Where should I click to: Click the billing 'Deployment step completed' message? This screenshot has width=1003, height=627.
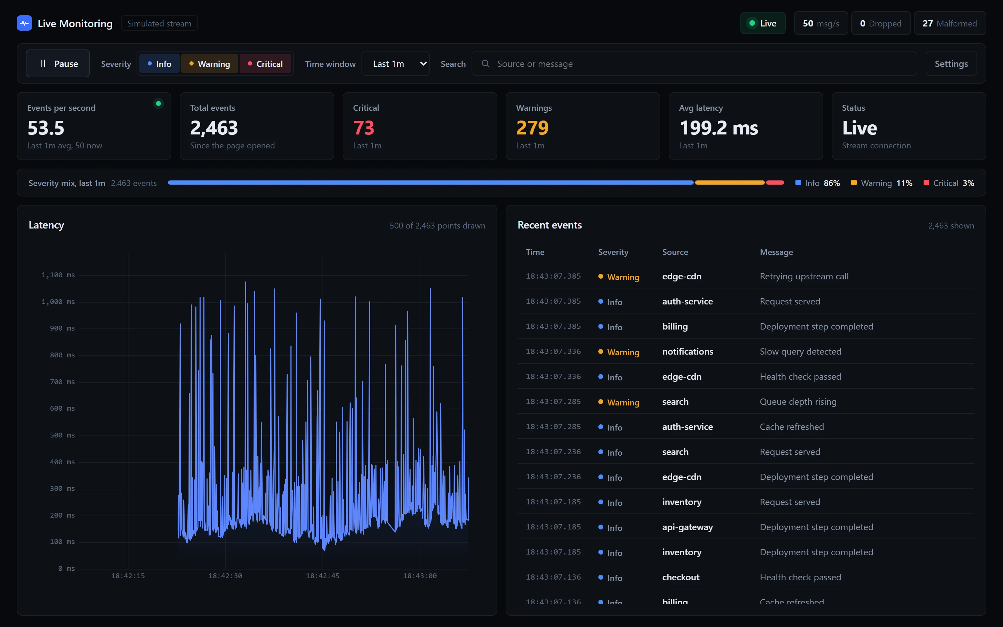coord(816,326)
